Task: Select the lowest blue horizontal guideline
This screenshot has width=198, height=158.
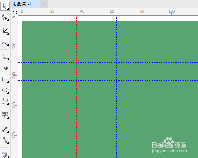Action: (108, 97)
